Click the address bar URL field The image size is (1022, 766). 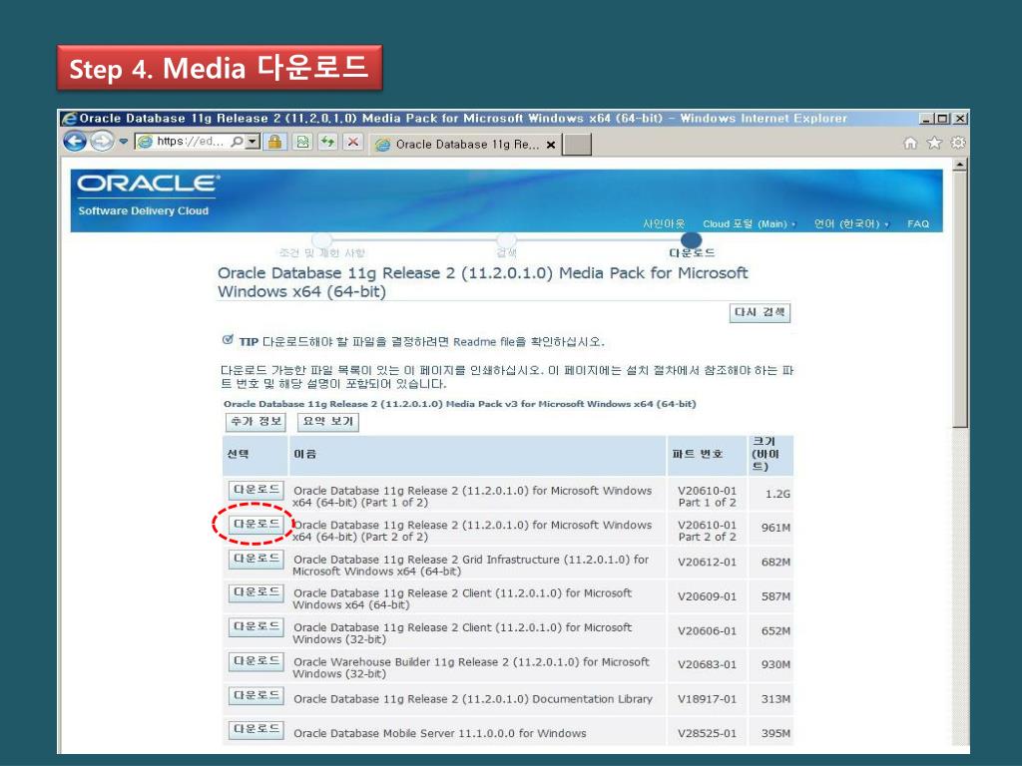coord(191,142)
